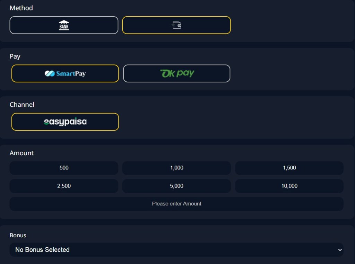Set the amount to 2,500

click(64, 186)
